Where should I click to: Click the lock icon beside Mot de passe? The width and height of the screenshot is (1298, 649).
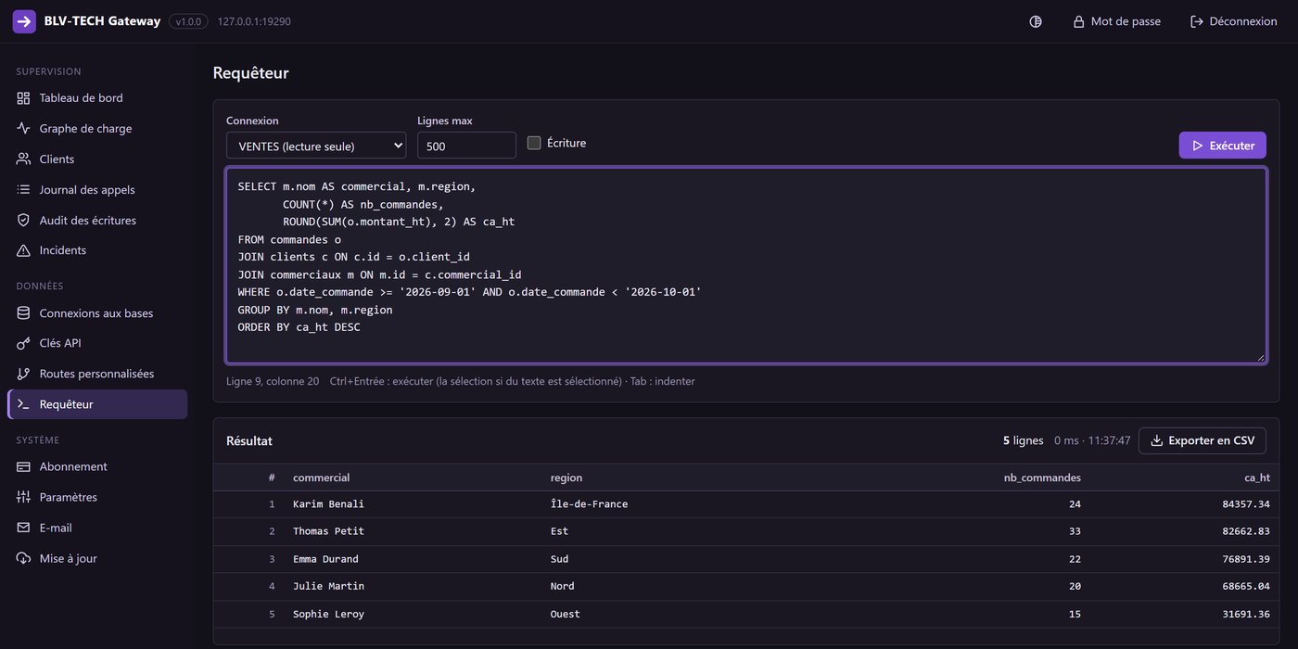click(1078, 21)
